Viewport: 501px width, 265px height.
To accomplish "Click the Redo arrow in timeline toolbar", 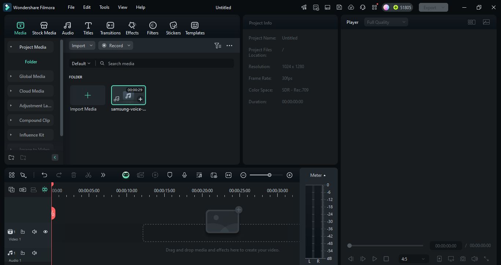I will [59, 175].
